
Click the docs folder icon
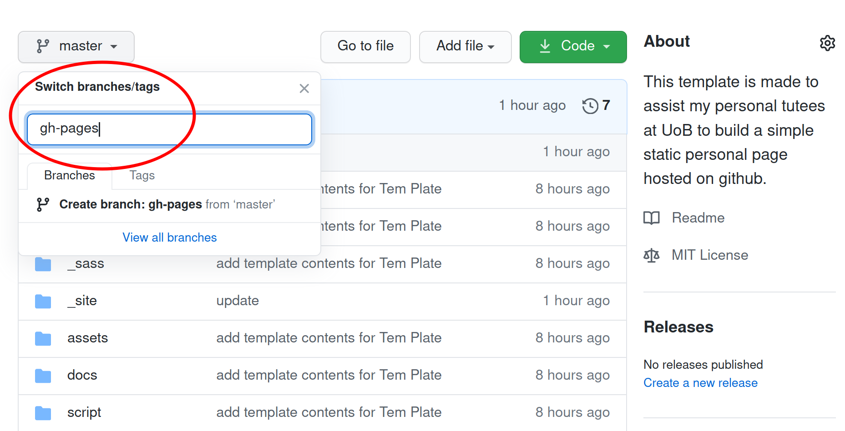tap(43, 376)
